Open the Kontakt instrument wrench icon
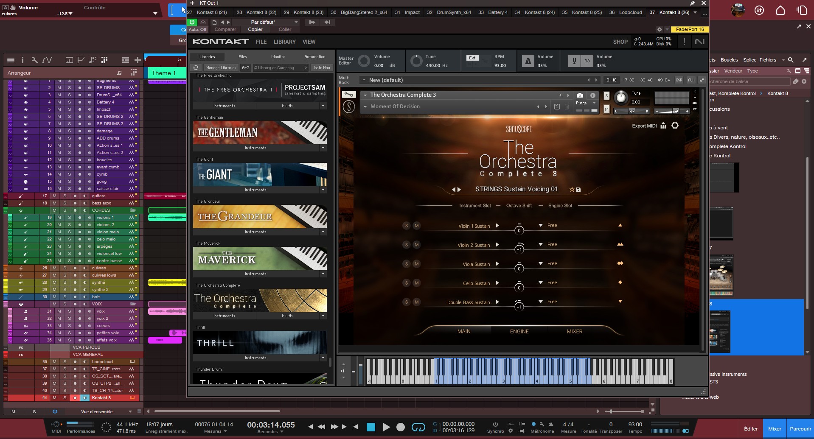This screenshot has width=814, height=439. tap(348, 95)
